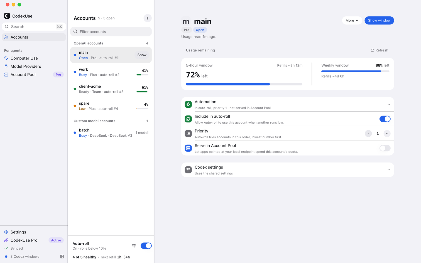Screen dimensions: 421x263
Task: Click the Account Pool server icon in sidebar
Action: (x=6, y=75)
